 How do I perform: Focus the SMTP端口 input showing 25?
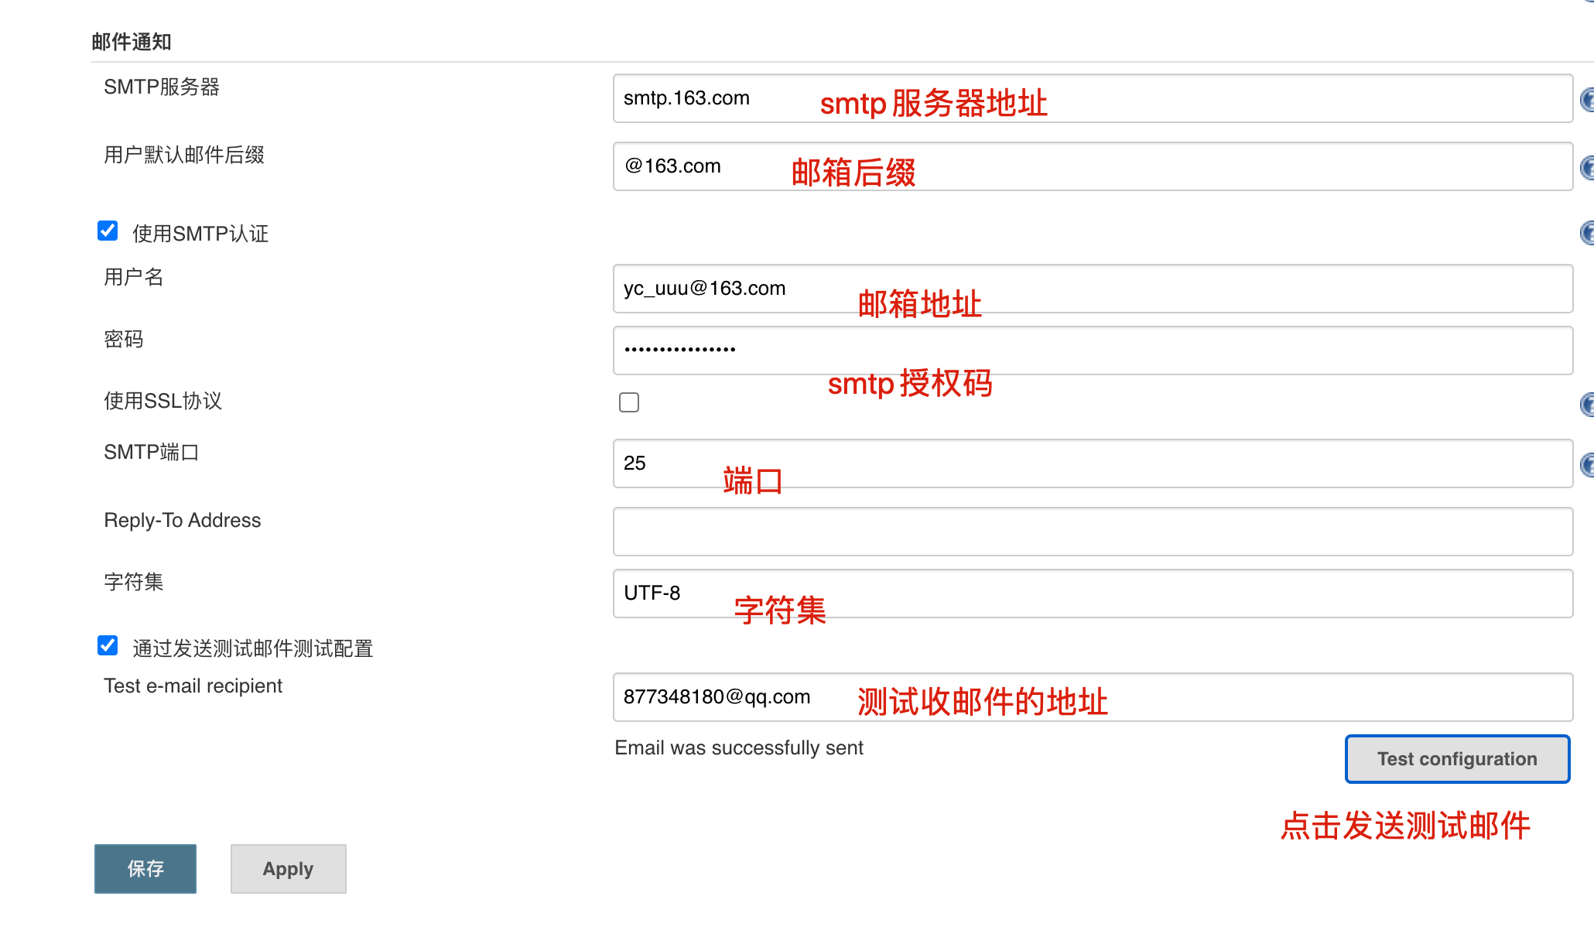1093,463
